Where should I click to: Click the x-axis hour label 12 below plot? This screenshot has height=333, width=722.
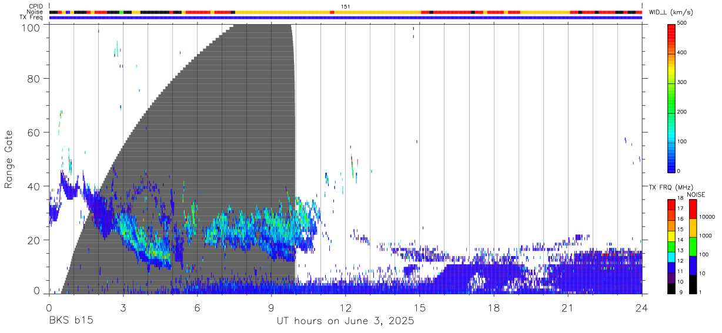coord(345,308)
